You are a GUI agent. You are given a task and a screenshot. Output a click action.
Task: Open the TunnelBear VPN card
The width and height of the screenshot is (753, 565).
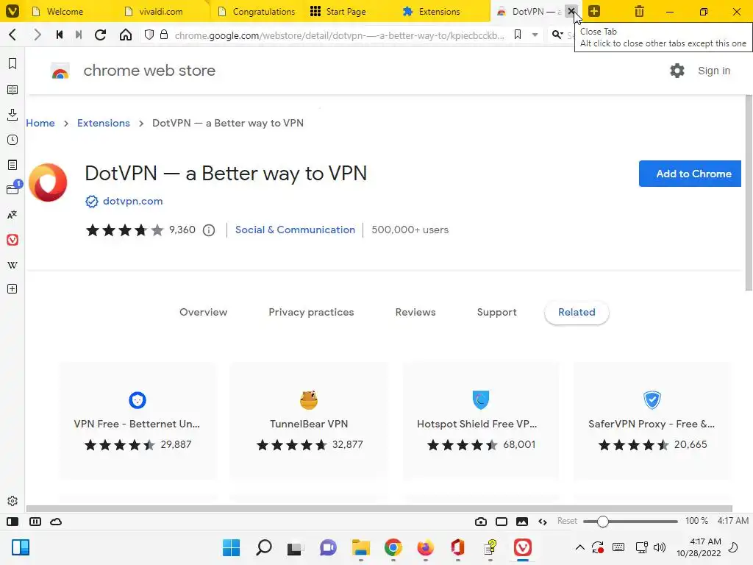coord(309,421)
